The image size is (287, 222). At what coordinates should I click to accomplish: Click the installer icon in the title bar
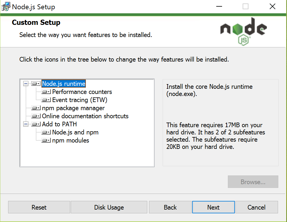click(x=6, y=6)
